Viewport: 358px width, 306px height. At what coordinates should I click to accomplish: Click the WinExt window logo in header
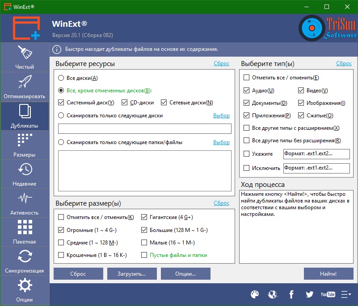[26, 28]
